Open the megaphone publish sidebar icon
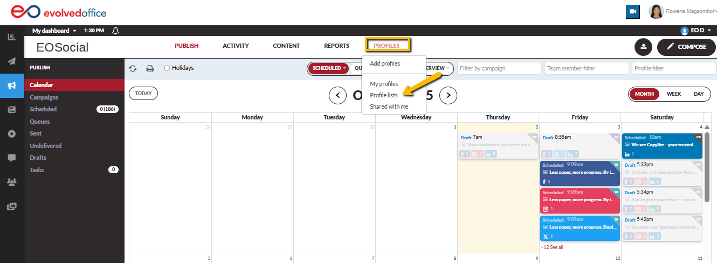This screenshot has height=263, width=717. pos(12,85)
